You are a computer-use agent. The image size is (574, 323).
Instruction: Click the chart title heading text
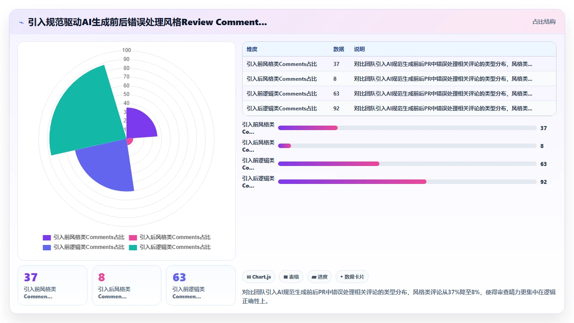click(x=148, y=22)
